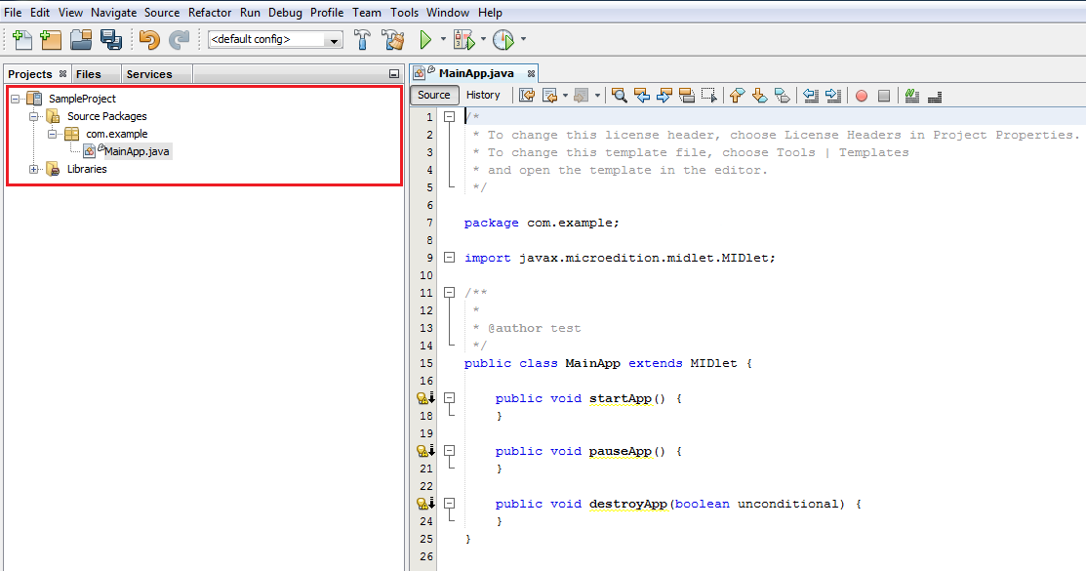
Task: Switch to History view button
Action: pyautogui.click(x=483, y=95)
